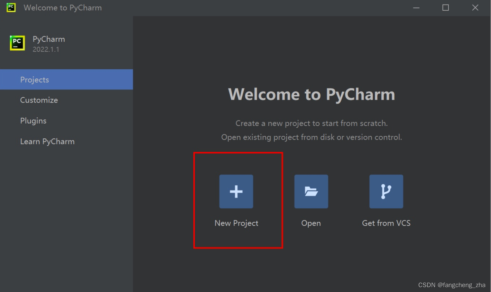Image resolution: width=491 pixels, height=292 pixels.
Task: Click the PyCharm logo in the sidebar
Action: click(x=17, y=43)
